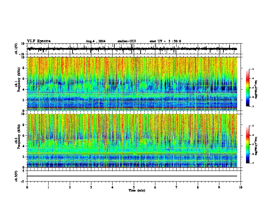This screenshot has width=271, height=210.
Task: Select the date text "Aug.4 , 2024"
Action: [95, 41]
